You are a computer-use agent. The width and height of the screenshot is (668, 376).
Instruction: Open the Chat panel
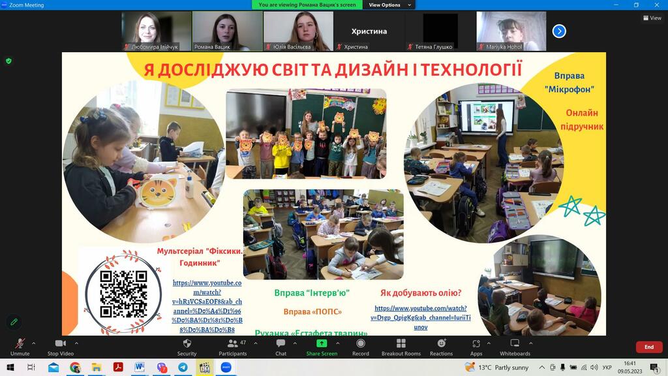(281, 347)
